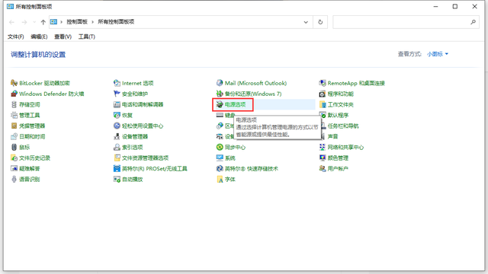Image resolution: width=488 pixels, height=274 pixels.
Task: Open Windows Defender 防火墙 icon
Action: (x=14, y=94)
